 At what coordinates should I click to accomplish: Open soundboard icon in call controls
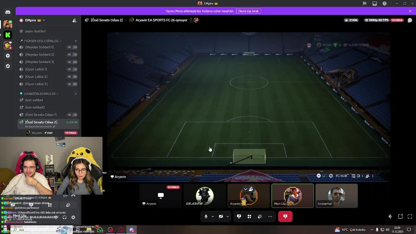260,216
